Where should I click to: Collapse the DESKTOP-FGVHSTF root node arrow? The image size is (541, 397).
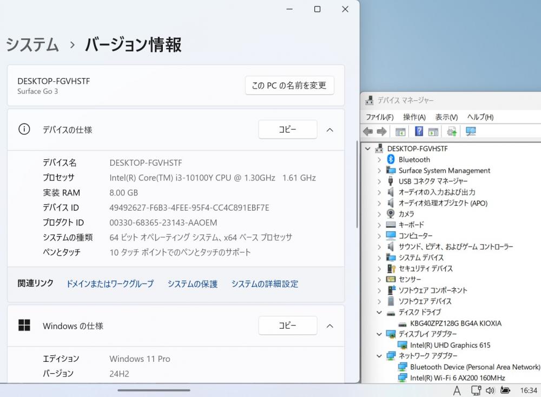tap(368, 148)
